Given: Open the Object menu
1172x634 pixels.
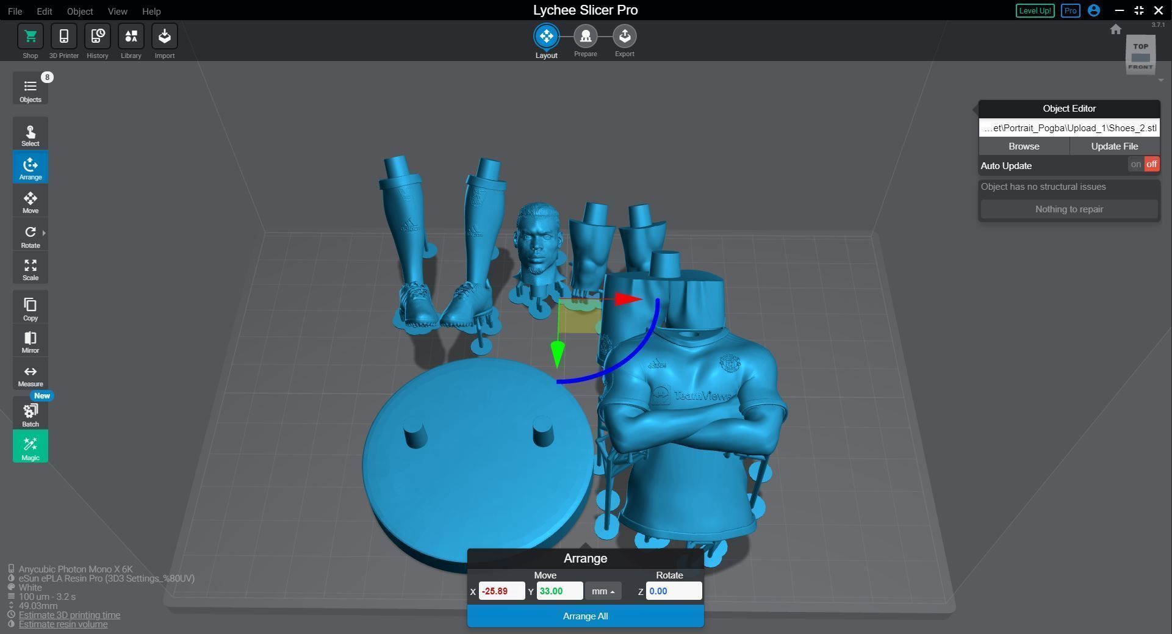Looking at the screenshot, I should (x=80, y=11).
